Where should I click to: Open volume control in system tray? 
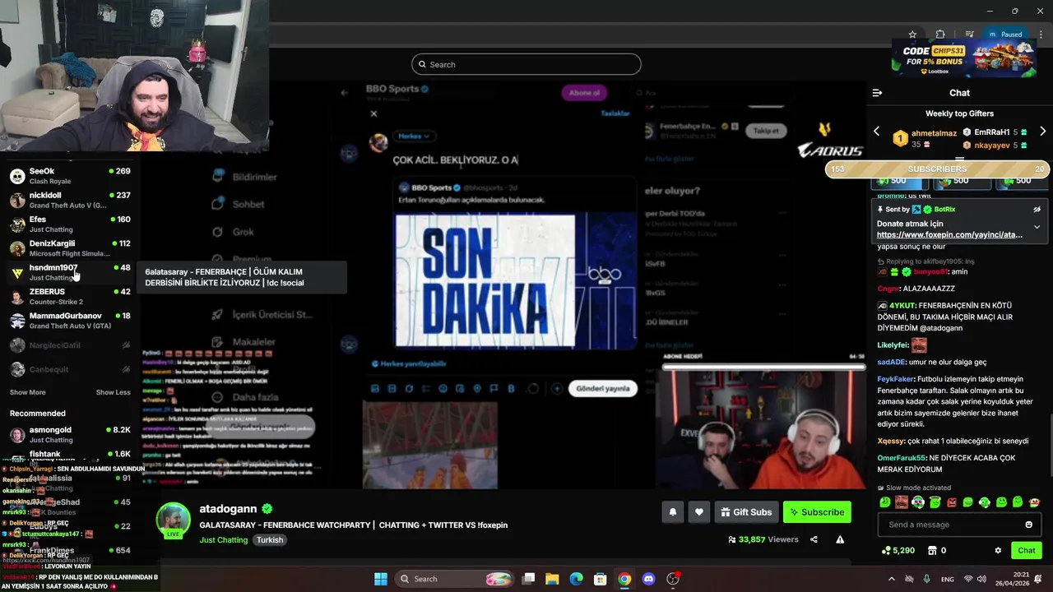click(x=983, y=579)
